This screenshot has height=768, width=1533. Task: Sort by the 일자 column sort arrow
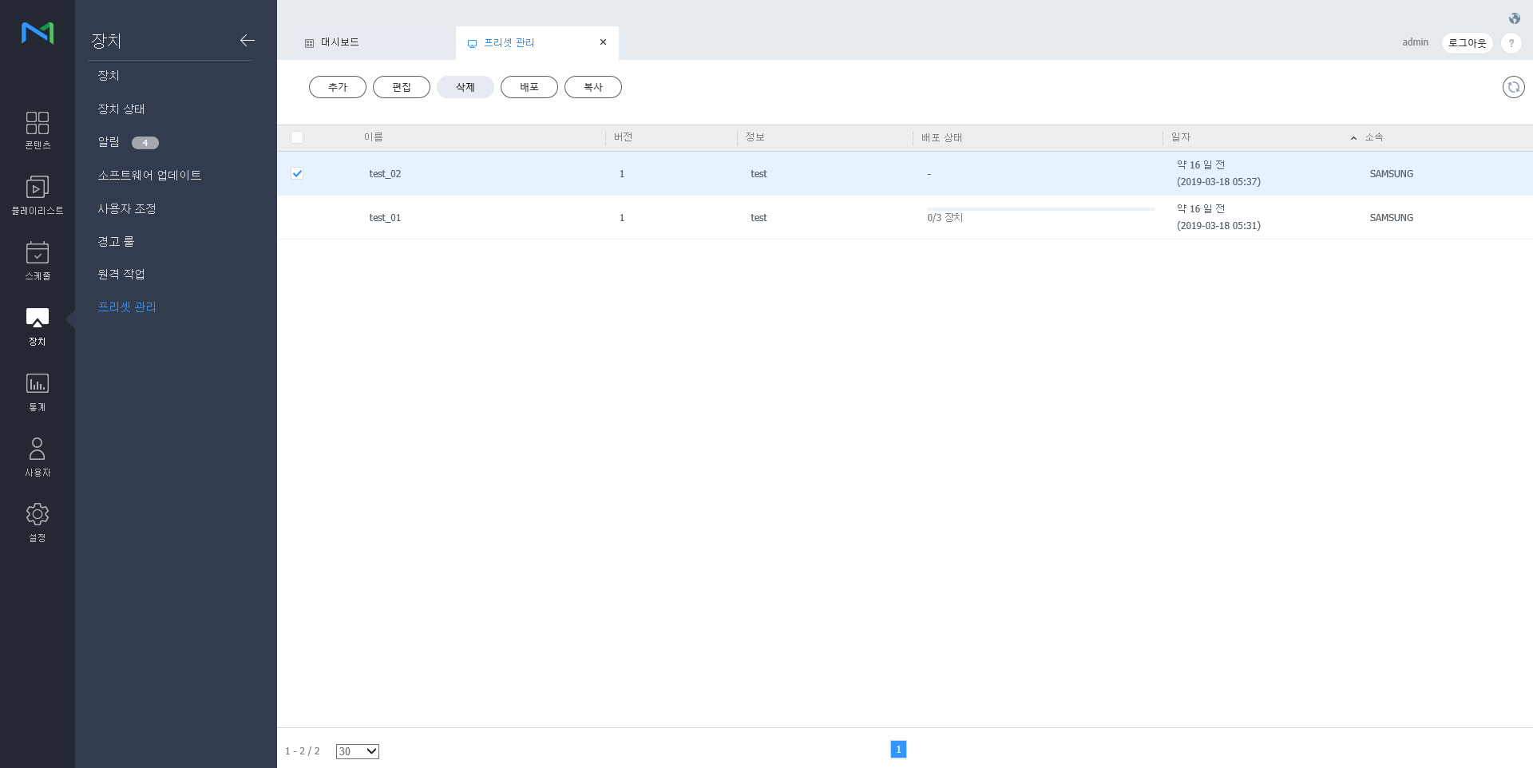click(1353, 138)
